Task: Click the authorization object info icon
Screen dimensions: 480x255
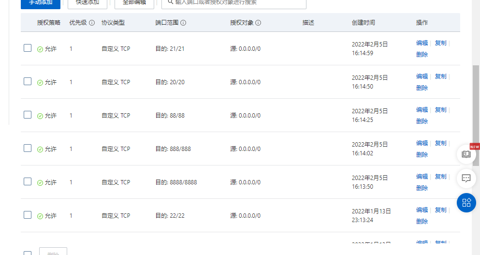Action: click(x=258, y=23)
